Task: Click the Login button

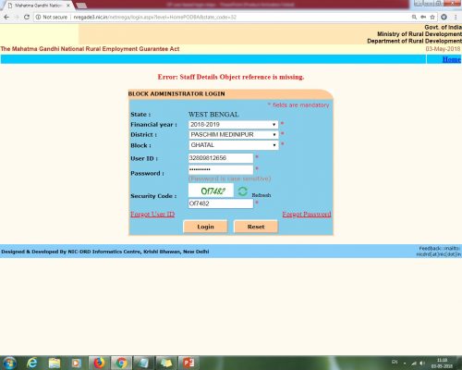Action: point(205,227)
